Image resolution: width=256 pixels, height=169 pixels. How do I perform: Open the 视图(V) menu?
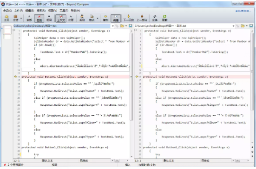point(53,11)
